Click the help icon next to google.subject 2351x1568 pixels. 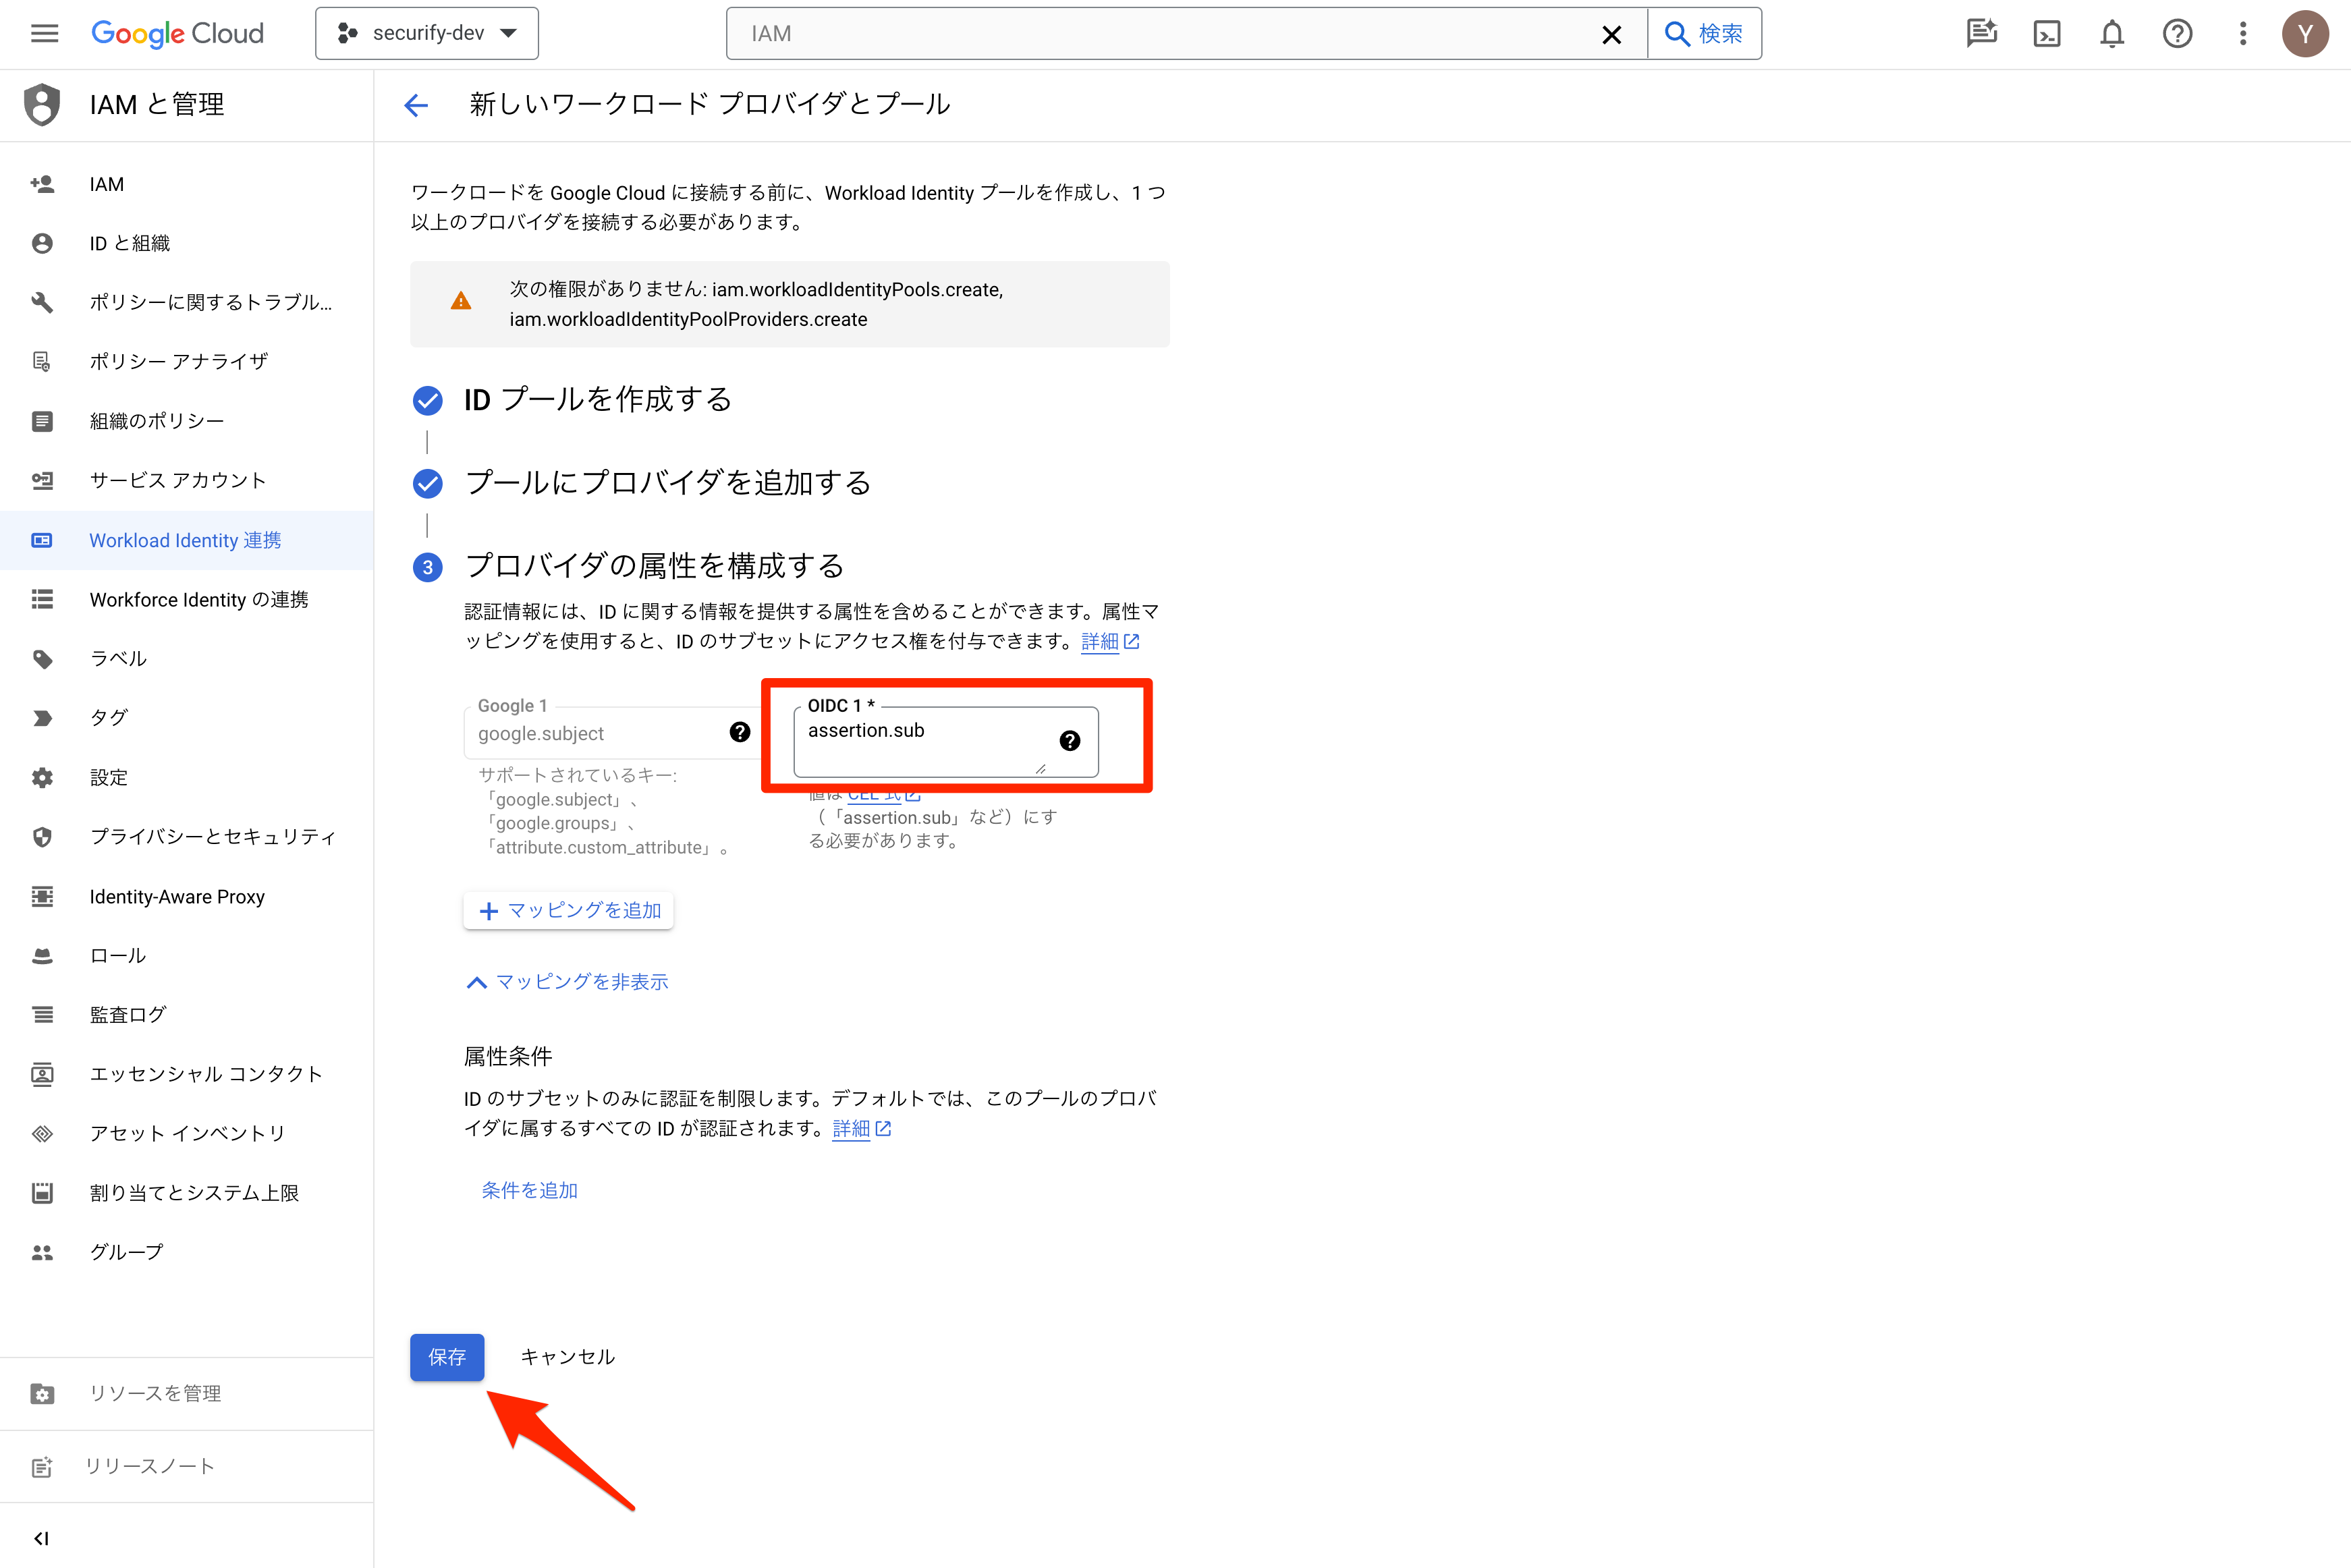tap(739, 732)
